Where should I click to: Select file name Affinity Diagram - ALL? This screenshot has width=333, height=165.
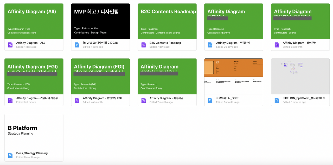pyautogui.click(x=31, y=43)
